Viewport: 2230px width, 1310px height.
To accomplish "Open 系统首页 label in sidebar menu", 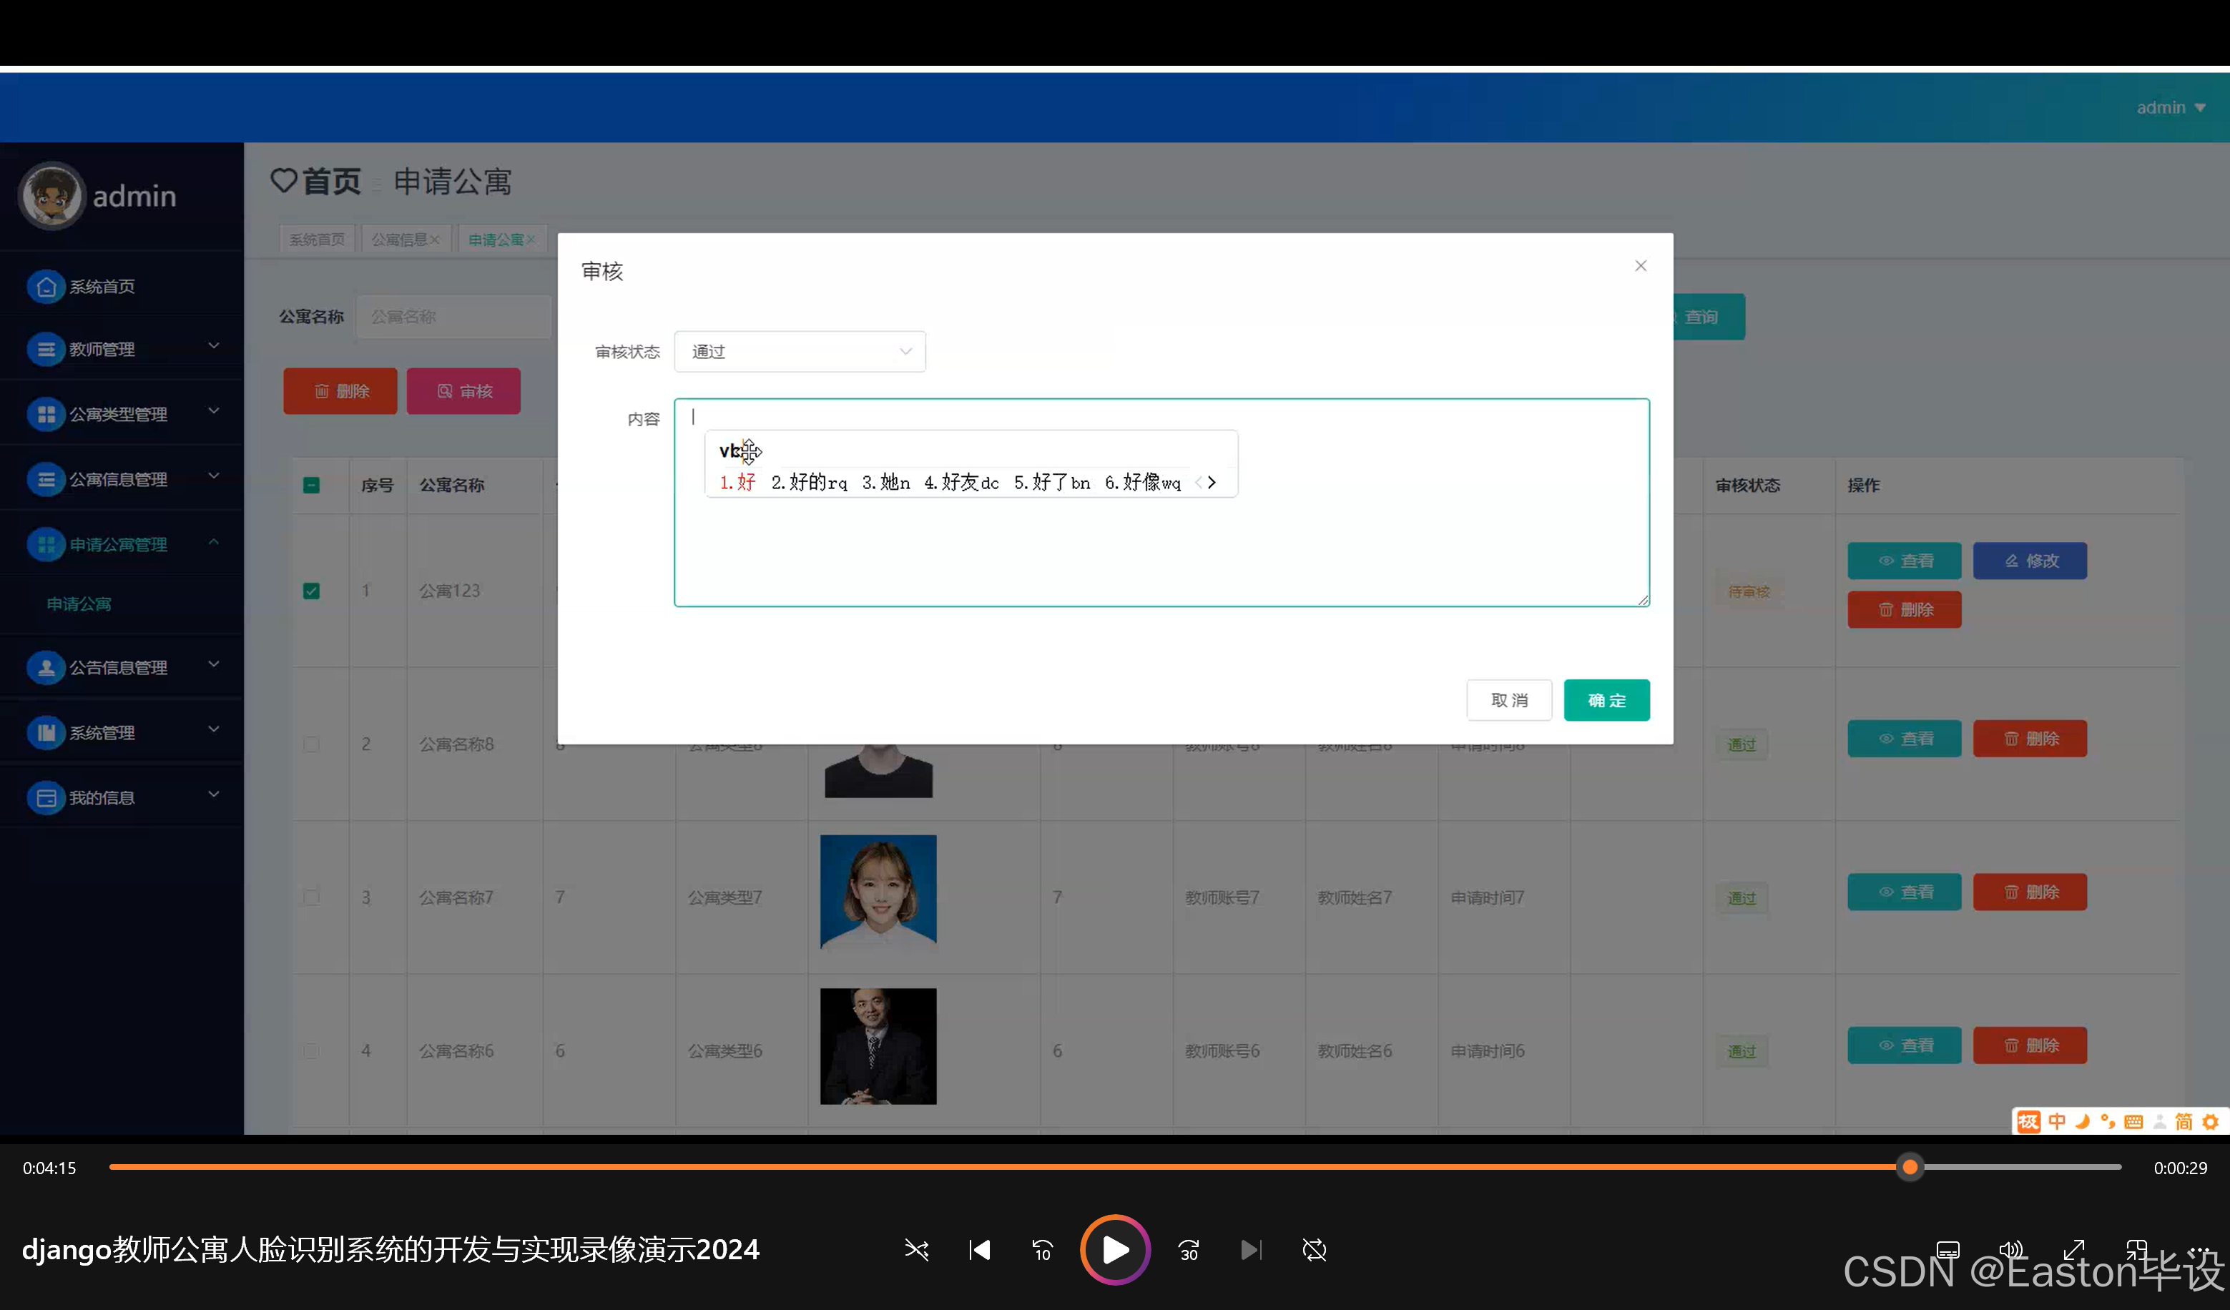I will 102,287.
